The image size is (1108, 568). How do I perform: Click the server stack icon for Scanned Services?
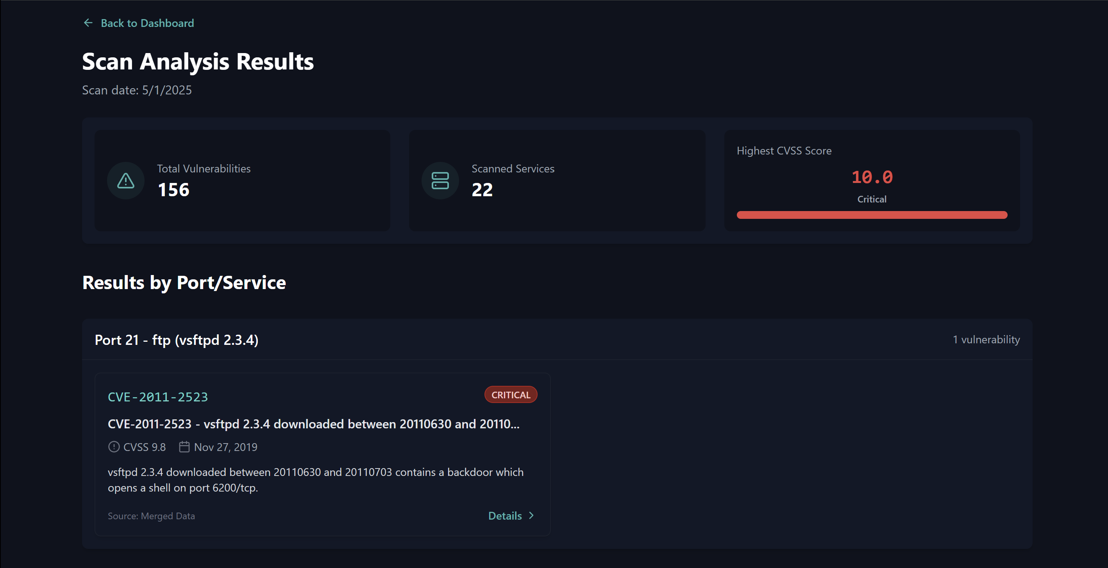click(440, 181)
